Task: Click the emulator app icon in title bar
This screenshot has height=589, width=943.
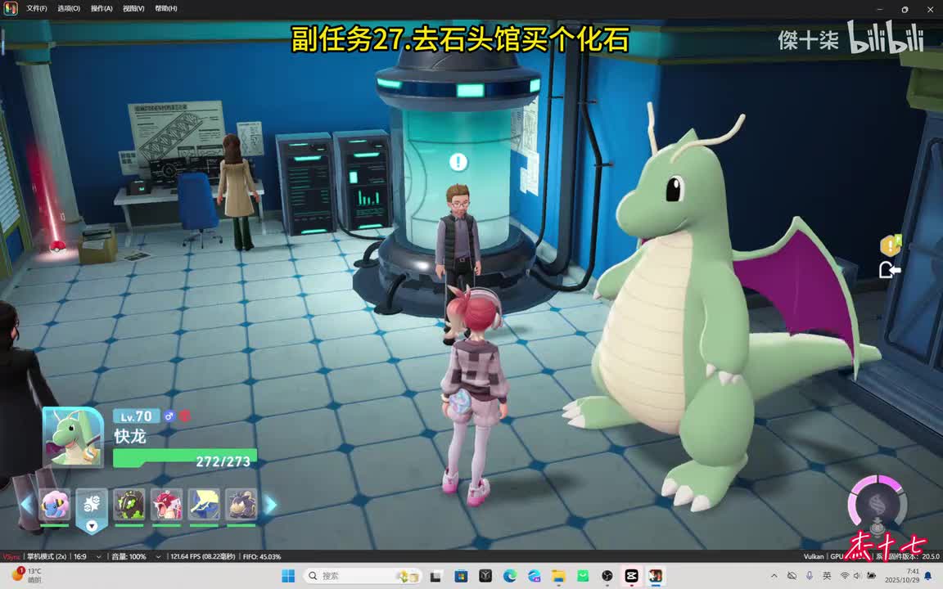Action: pos(11,8)
